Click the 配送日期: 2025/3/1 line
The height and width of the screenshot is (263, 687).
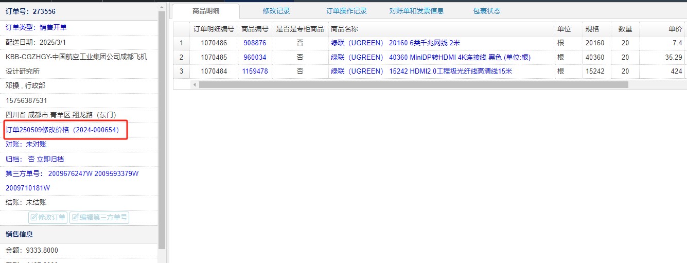(x=36, y=42)
